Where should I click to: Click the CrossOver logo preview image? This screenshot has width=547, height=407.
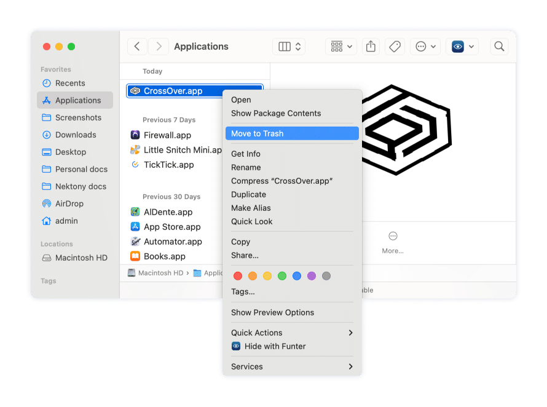pyautogui.click(x=407, y=130)
